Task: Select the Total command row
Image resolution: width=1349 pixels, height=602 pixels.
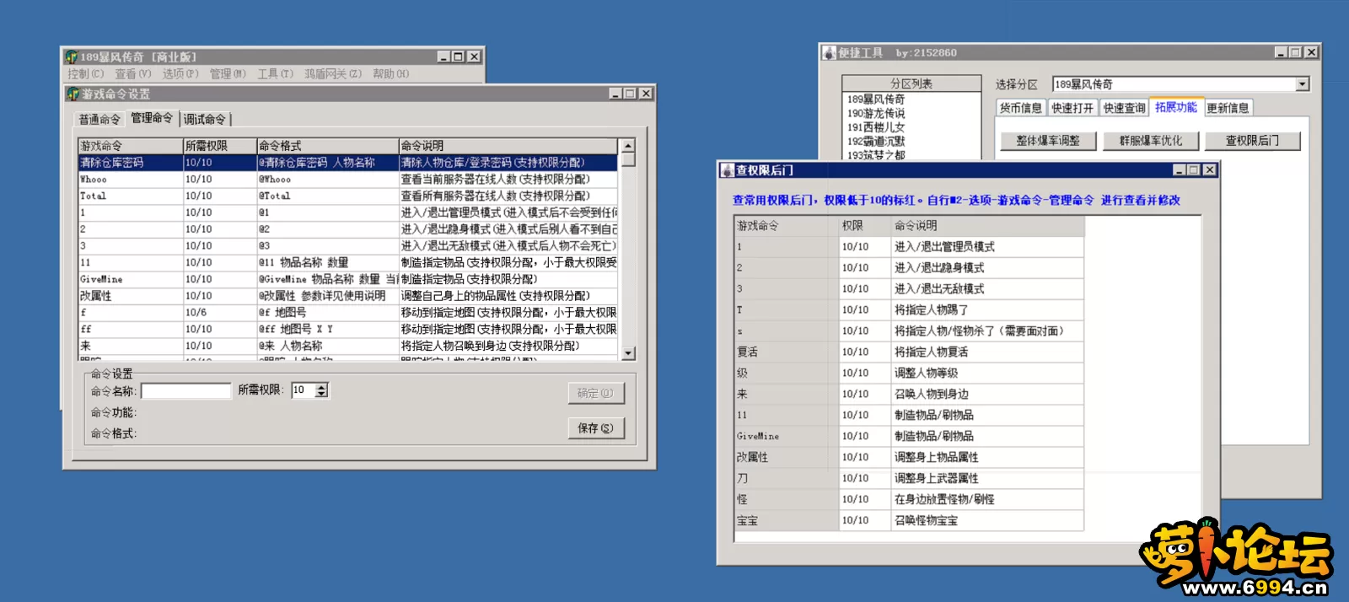Action: point(348,196)
